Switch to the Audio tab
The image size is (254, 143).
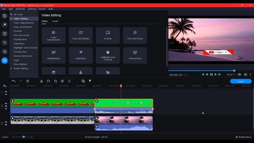(55, 21)
